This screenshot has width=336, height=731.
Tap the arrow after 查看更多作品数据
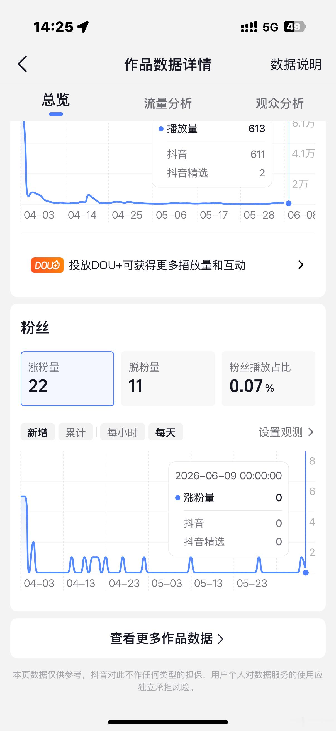pyautogui.click(x=221, y=639)
